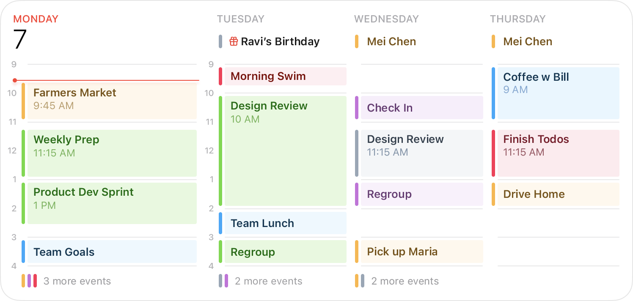Click the Team Goals event
Screen dimensions: 633x301
click(112, 252)
